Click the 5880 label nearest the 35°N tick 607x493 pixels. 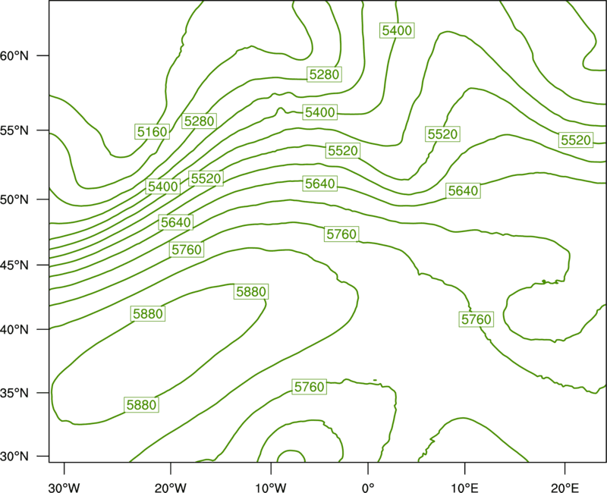coord(142,405)
